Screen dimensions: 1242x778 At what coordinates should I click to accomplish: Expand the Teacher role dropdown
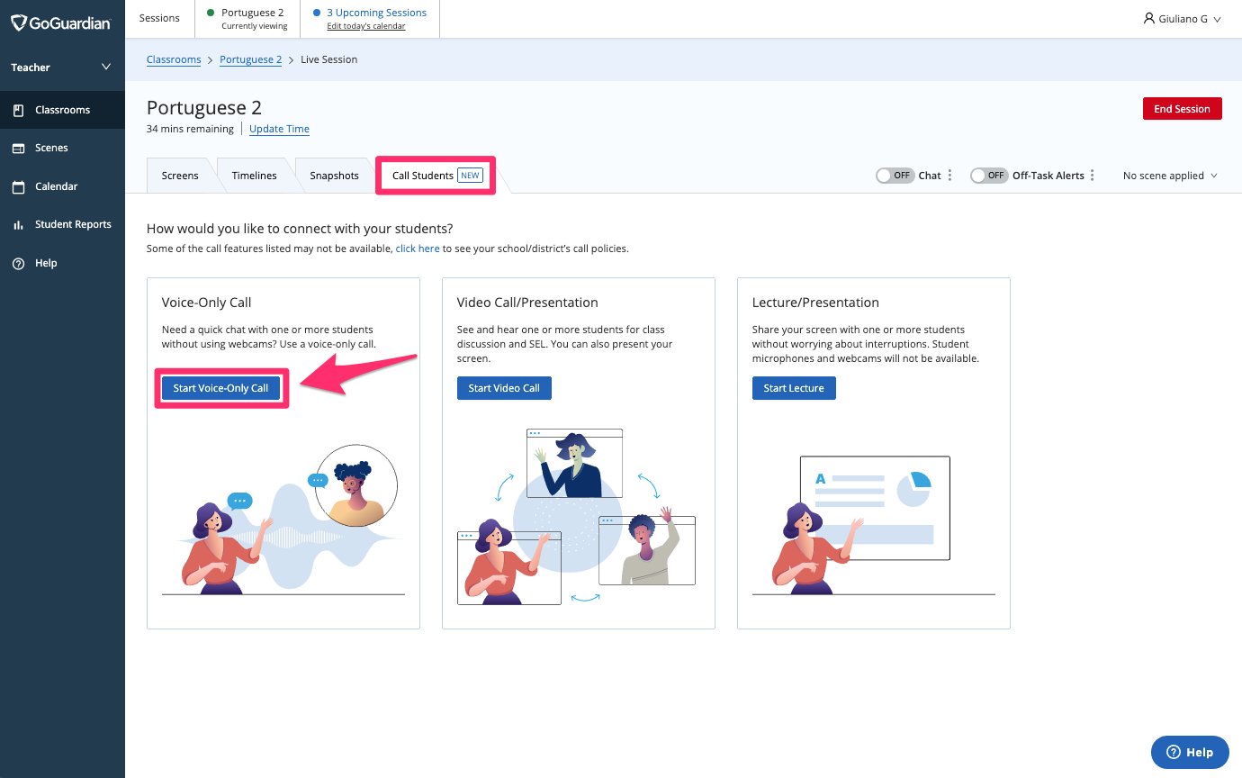pyautogui.click(x=62, y=68)
